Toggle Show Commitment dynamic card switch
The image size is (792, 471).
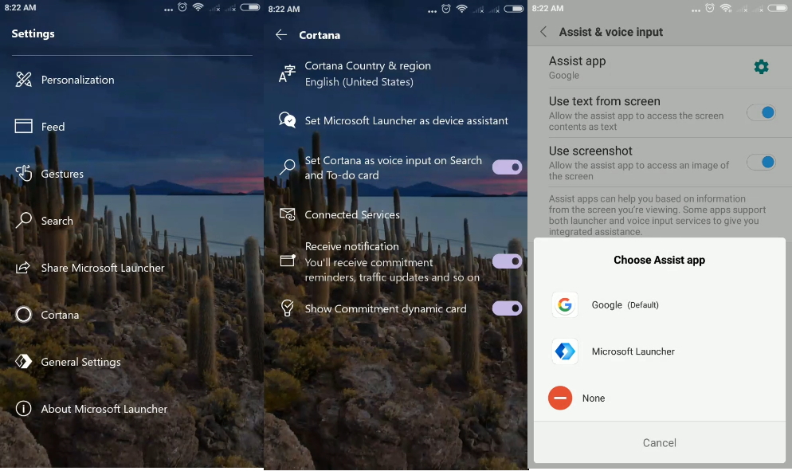[x=507, y=308]
